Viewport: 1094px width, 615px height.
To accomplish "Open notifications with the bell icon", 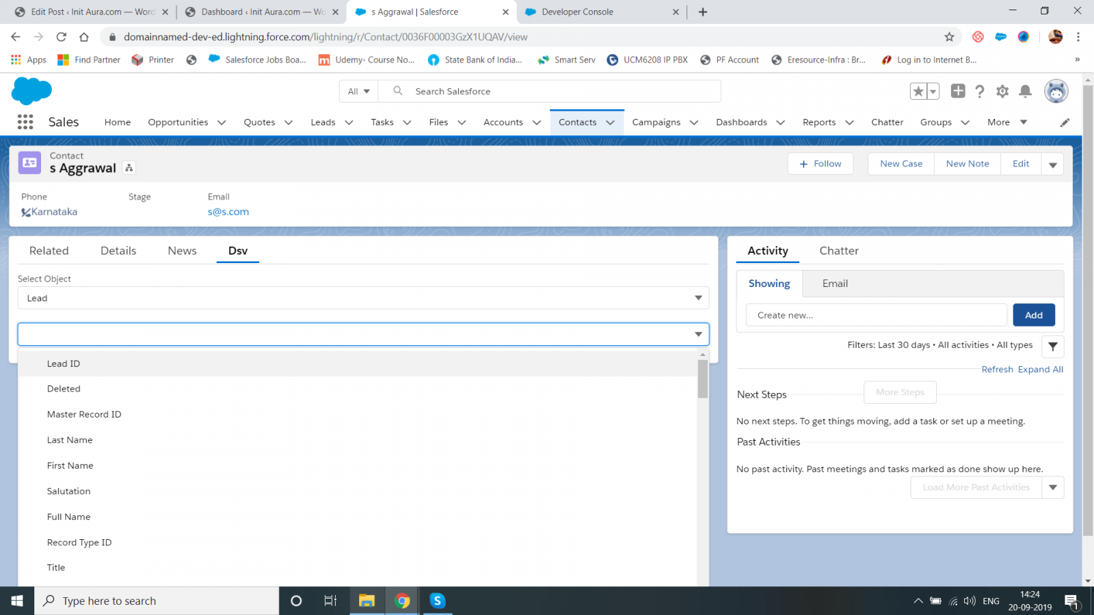I will [1025, 91].
